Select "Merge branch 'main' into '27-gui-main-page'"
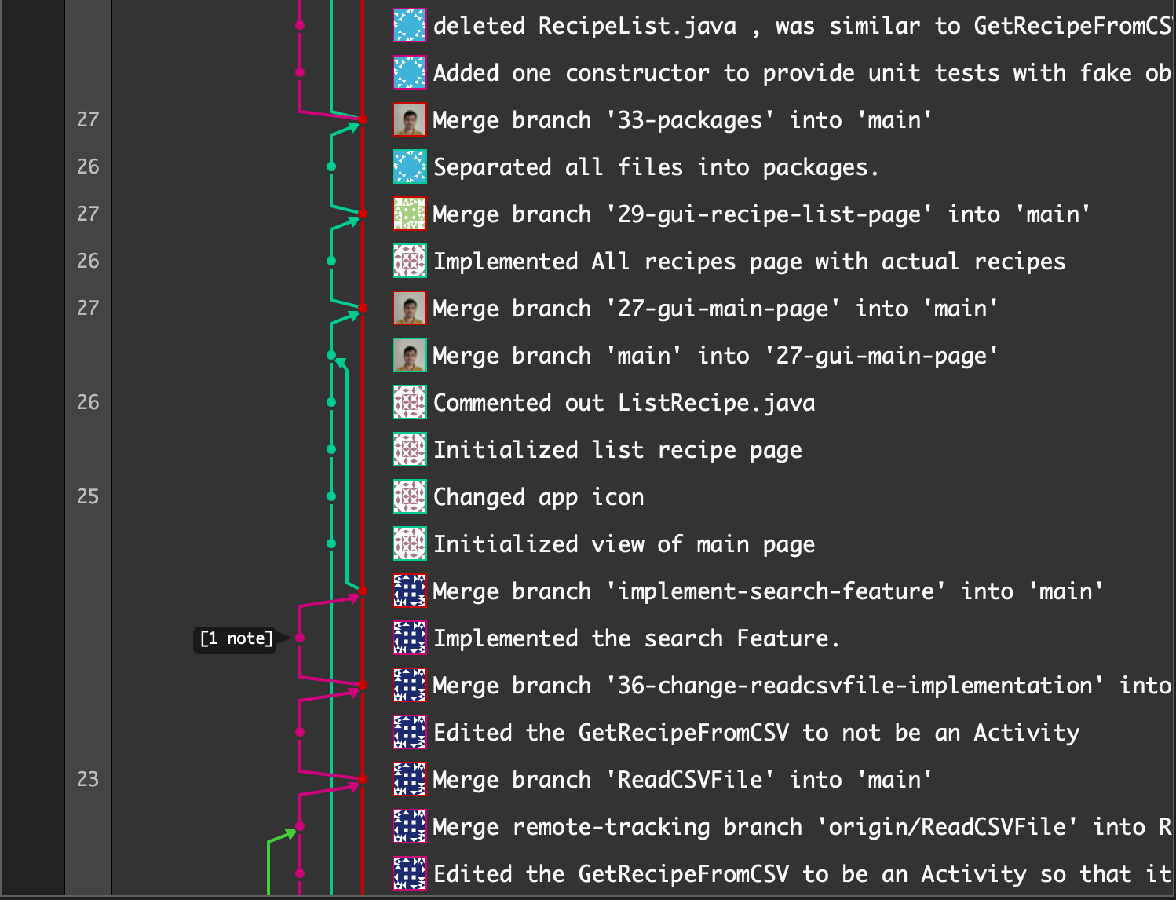This screenshot has width=1176, height=900. [715, 356]
